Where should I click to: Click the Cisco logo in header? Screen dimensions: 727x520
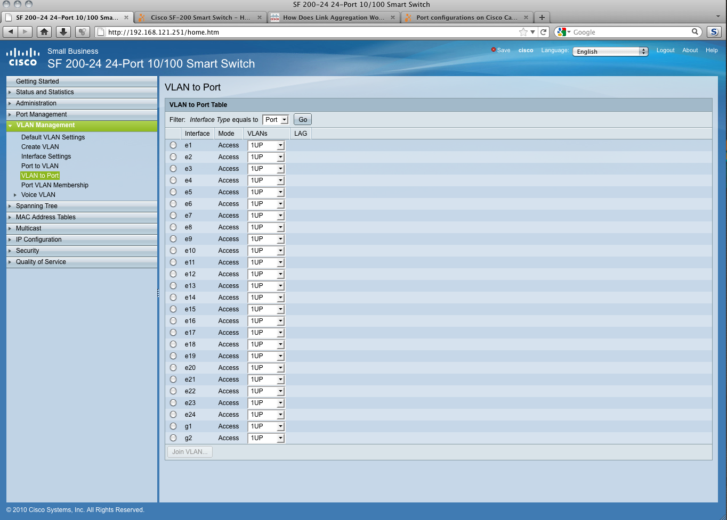[23, 57]
